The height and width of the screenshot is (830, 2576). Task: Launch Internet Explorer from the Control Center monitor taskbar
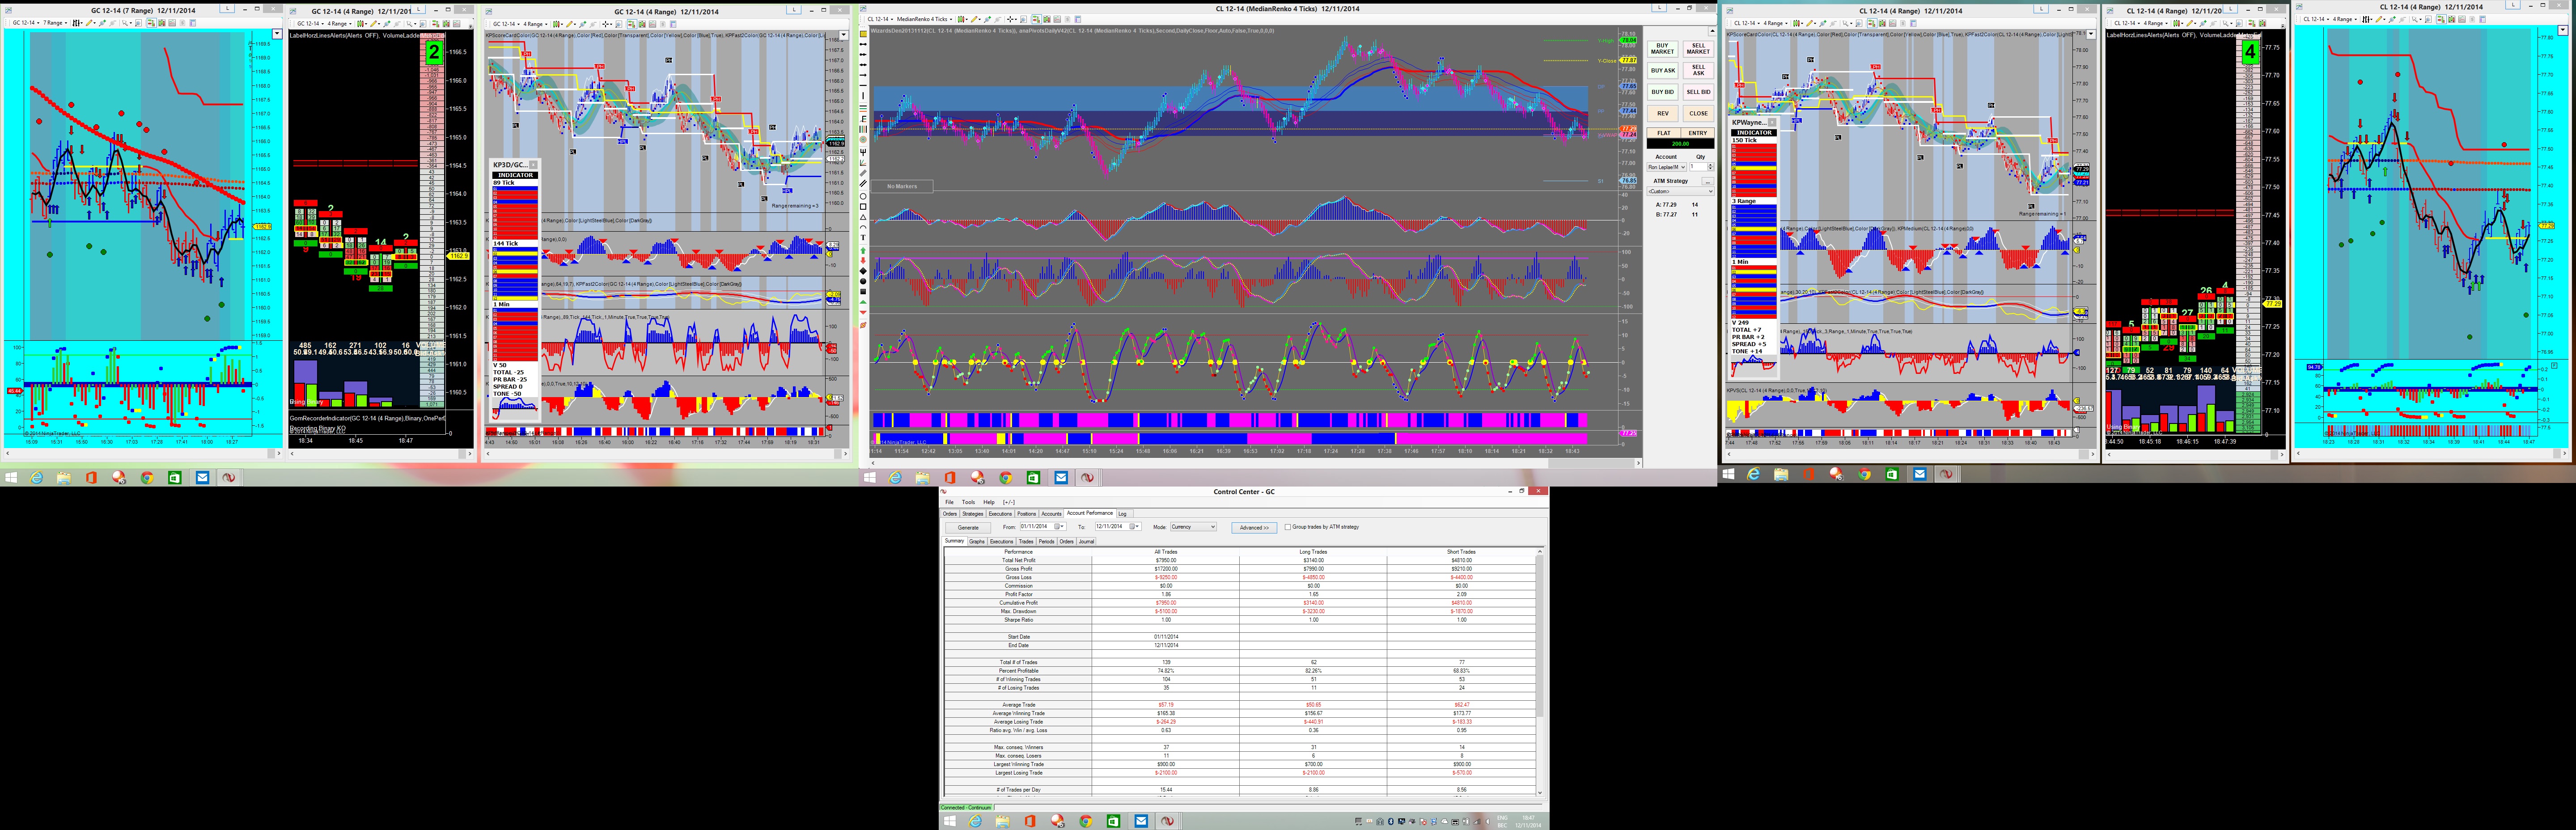976,821
